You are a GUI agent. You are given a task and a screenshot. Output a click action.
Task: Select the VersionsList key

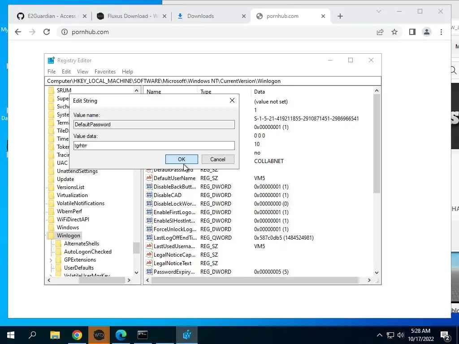click(x=70, y=187)
